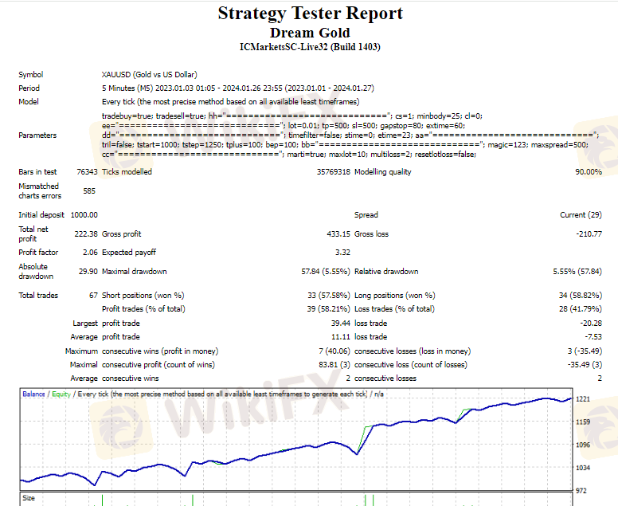This screenshot has width=618, height=506.
Task: Click the Strategy Tester Report title
Action: [310, 14]
